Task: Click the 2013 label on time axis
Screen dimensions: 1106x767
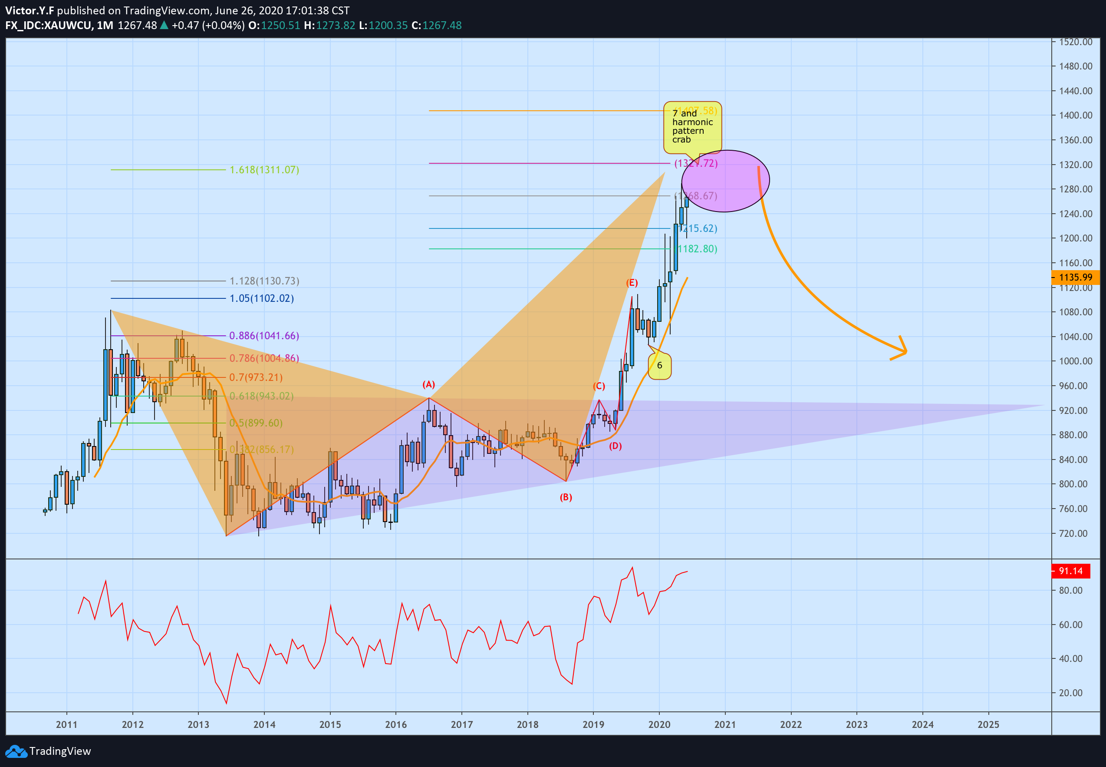Action: point(198,725)
